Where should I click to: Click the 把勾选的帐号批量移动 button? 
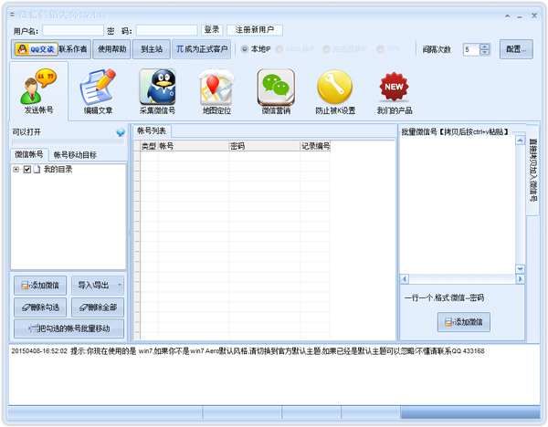click(x=68, y=328)
